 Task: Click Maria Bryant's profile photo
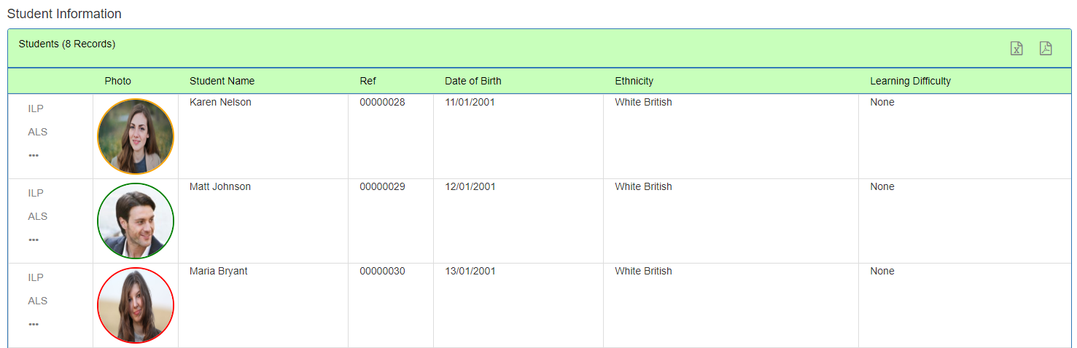click(136, 305)
